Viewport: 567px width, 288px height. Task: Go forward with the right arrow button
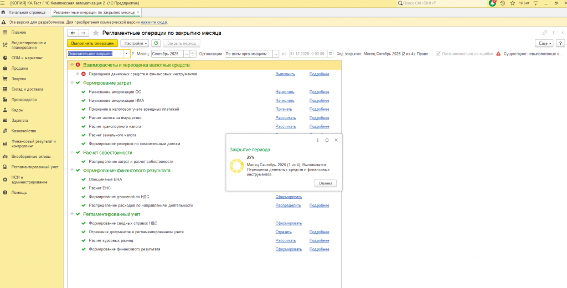(x=84, y=33)
